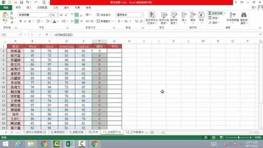The height and width of the screenshot is (148, 263).
Task: Increase the font size with the A button
Action: [61, 15]
